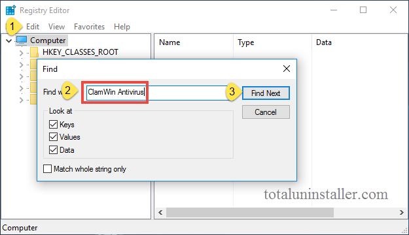Viewport: 409px width, 235px height.
Task: Click the Name column header
Action: (169, 42)
